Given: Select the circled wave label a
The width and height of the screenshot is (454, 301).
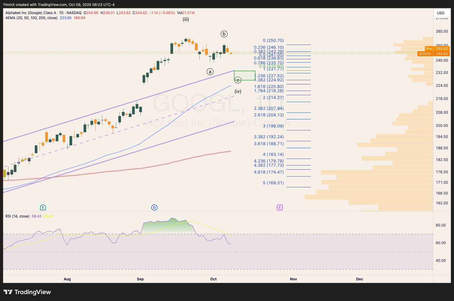Looking at the screenshot, I should [210, 72].
